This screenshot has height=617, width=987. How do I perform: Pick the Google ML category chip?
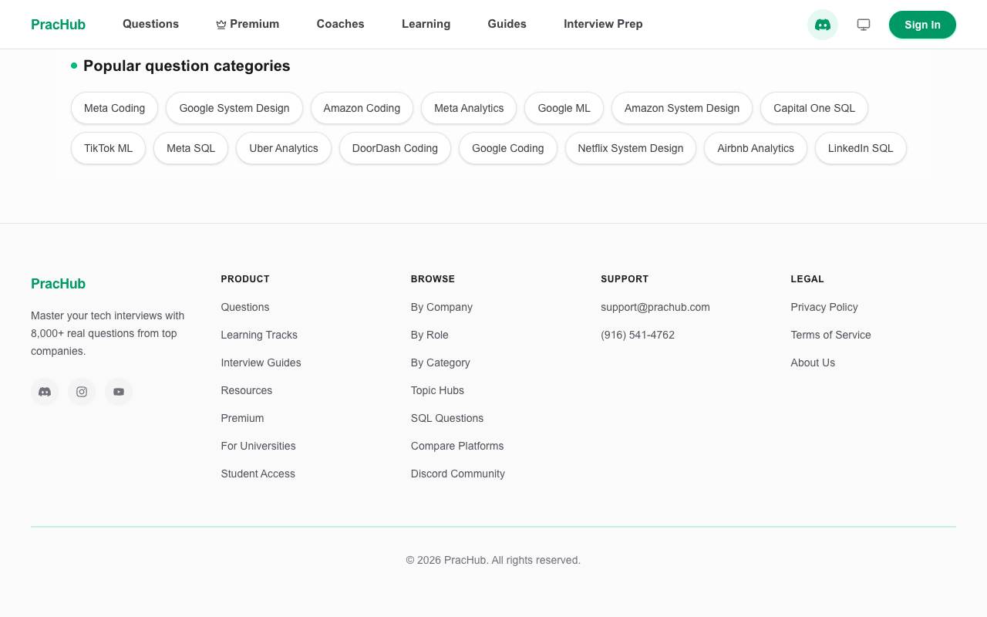click(x=564, y=108)
